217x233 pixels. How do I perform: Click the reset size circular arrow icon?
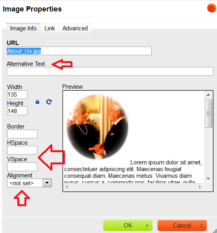pyautogui.click(x=49, y=102)
